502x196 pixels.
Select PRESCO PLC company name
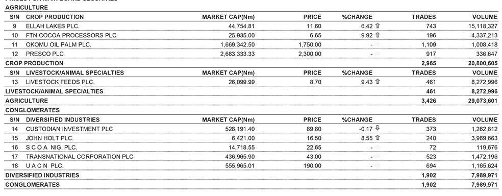(45, 54)
